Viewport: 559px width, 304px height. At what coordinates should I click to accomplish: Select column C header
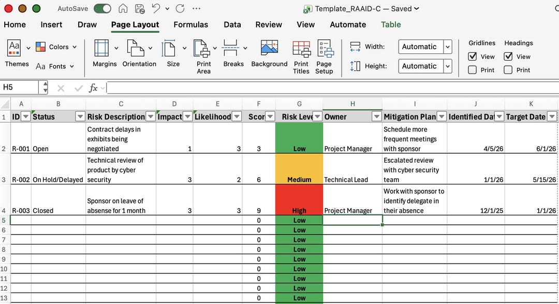coord(121,104)
